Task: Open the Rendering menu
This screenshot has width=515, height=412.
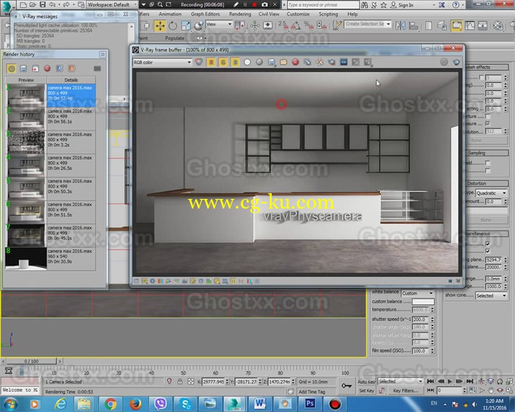Action: pos(239,14)
